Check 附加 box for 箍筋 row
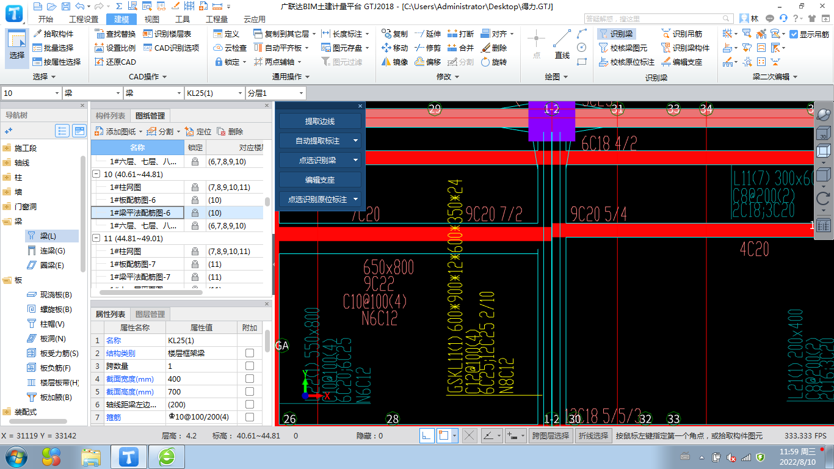The height and width of the screenshot is (469, 834). point(250,417)
